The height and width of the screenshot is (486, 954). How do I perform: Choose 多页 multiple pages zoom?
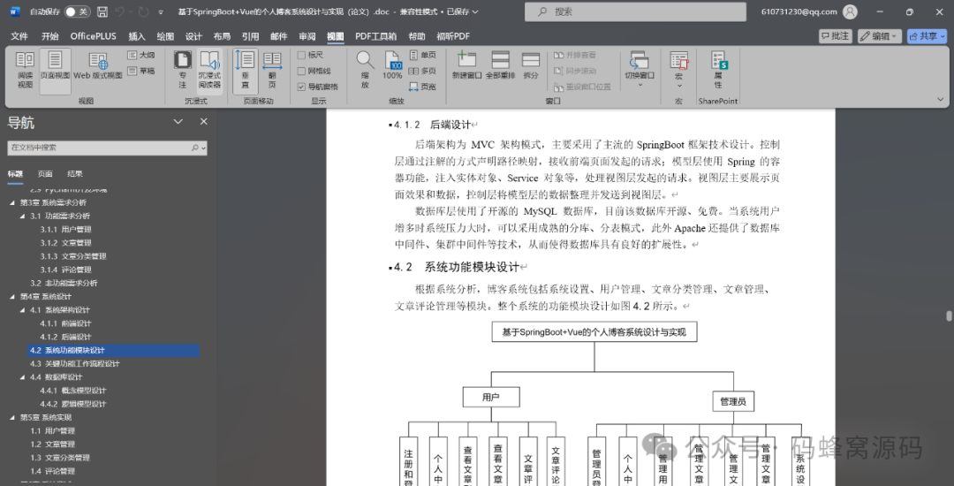tap(422, 71)
